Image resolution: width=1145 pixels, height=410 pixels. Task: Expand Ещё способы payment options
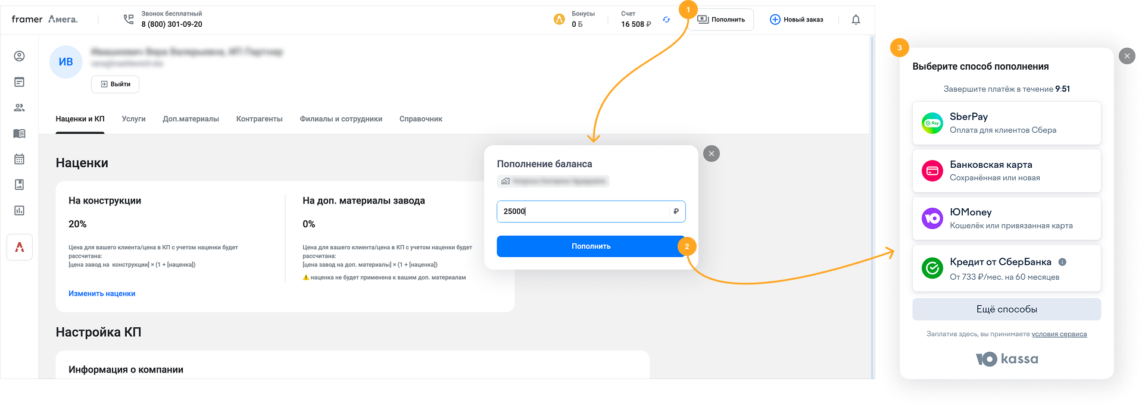click(1006, 309)
